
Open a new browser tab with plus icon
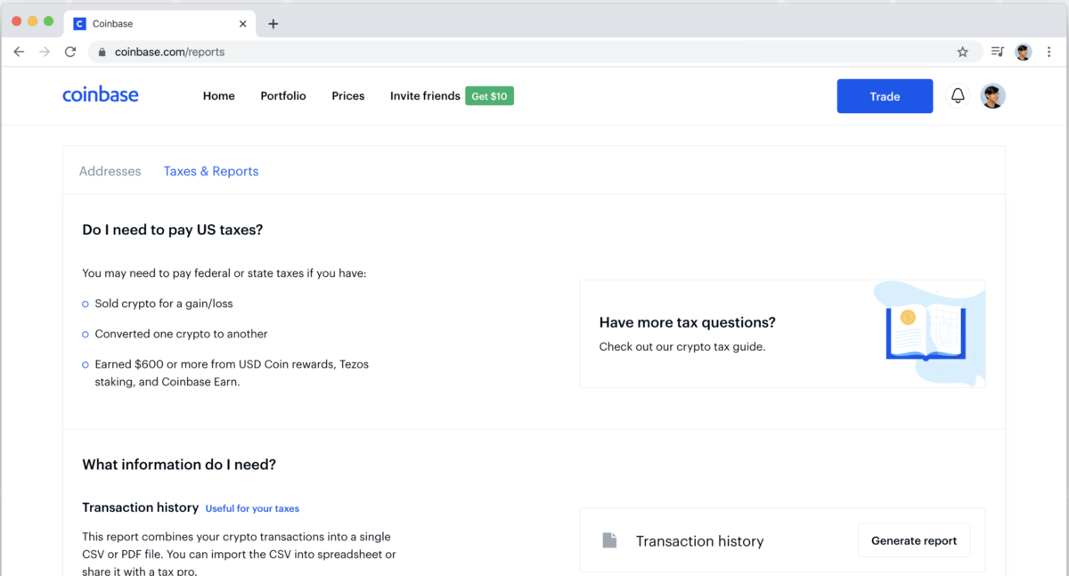coord(273,24)
